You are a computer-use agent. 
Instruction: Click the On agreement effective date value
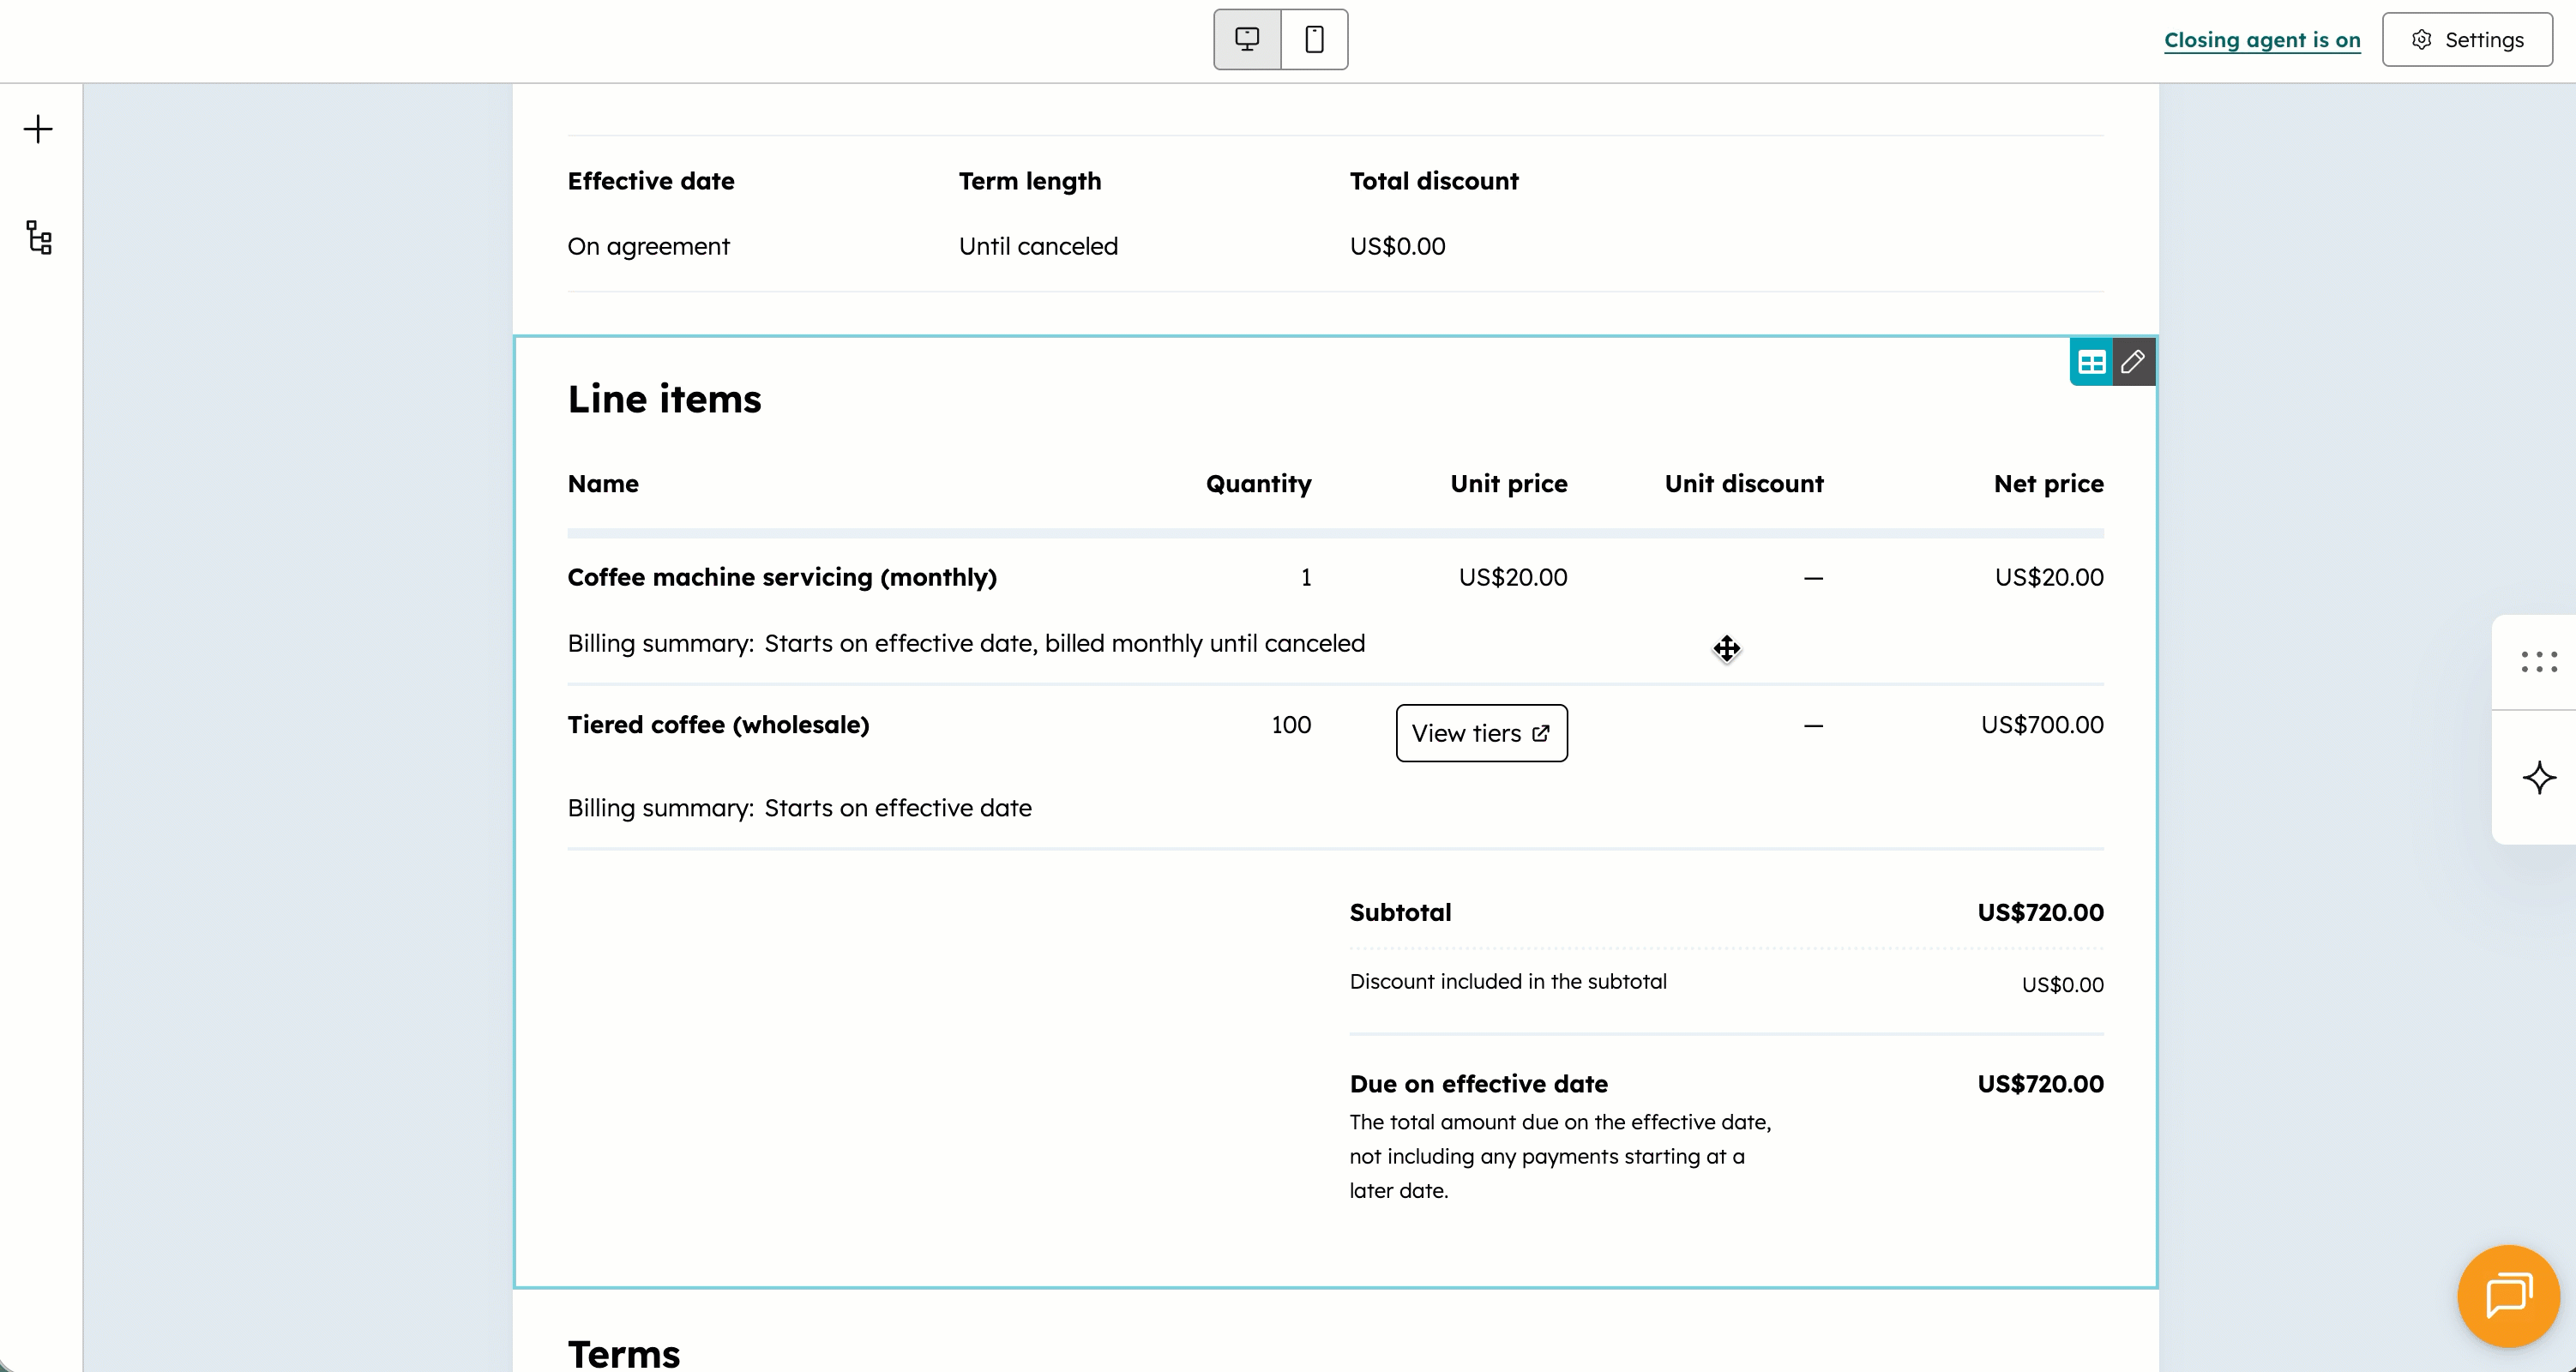(648, 245)
